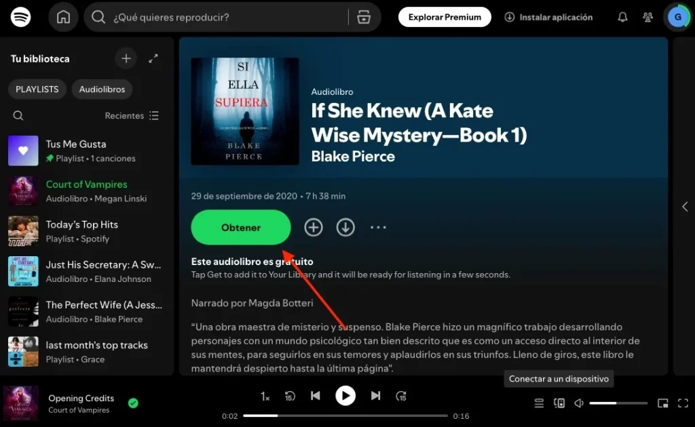
Task: Open The Perfect Wife audiobook
Action: click(86, 312)
